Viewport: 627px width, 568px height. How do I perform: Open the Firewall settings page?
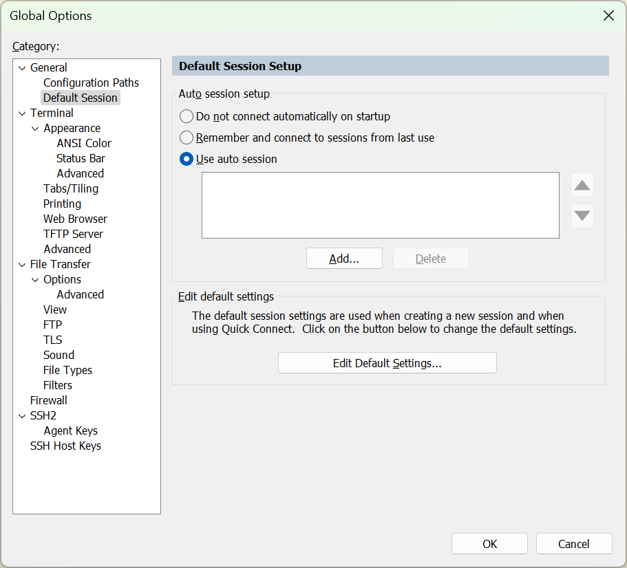coord(49,400)
